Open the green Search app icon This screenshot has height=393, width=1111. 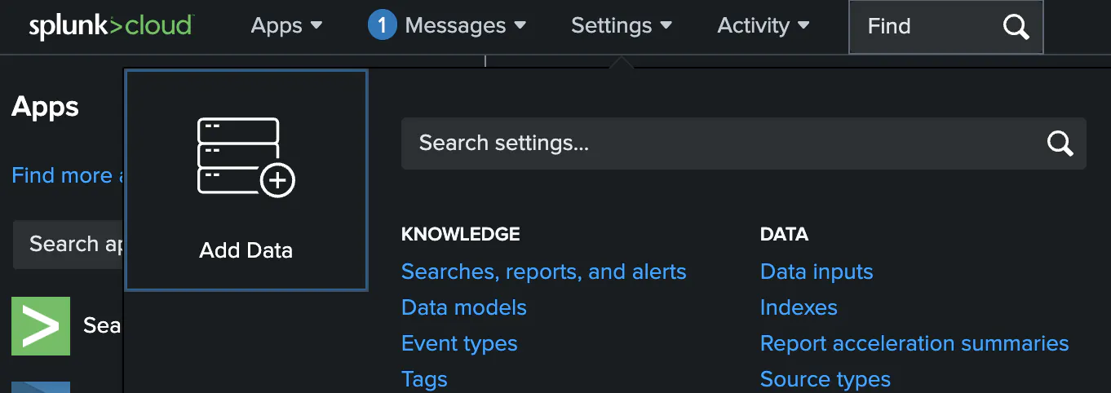pyautogui.click(x=41, y=326)
